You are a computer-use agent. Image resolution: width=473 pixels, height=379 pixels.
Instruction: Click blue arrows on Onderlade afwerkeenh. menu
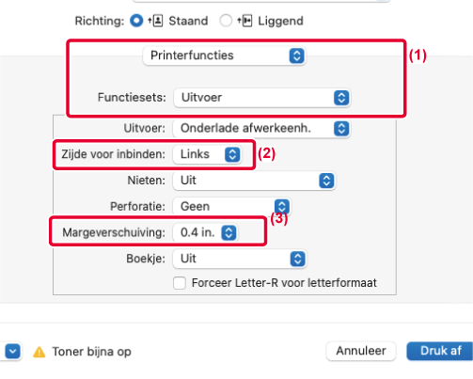point(341,129)
